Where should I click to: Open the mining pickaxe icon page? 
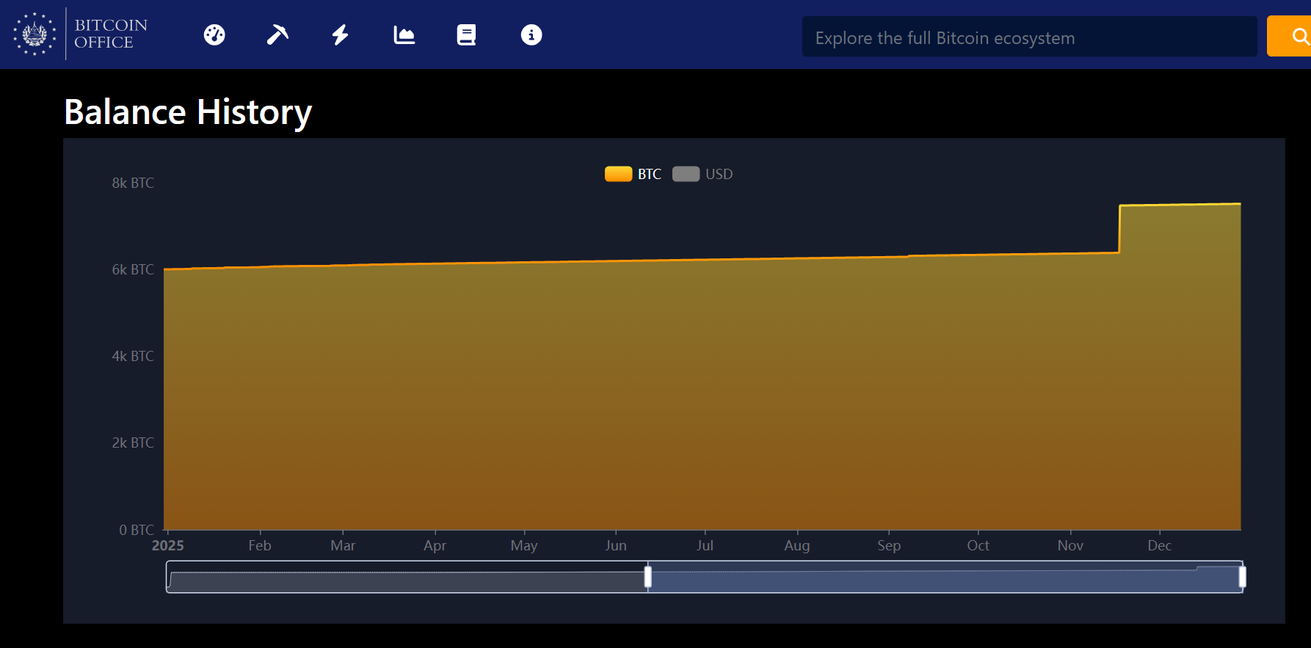click(277, 34)
